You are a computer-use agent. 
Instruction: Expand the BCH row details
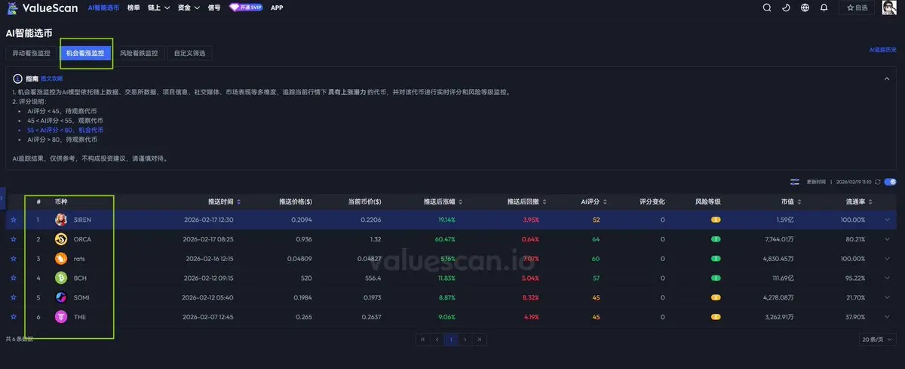pyautogui.click(x=888, y=278)
